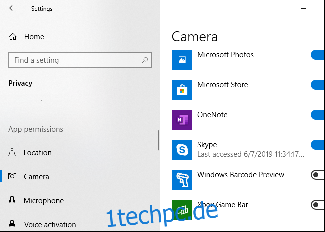Enable camera for Windows Barcode Preview
Screen dimensions: 325x232
(x=317, y=175)
